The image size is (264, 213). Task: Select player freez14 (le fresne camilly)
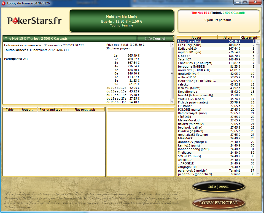tap(216, 95)
